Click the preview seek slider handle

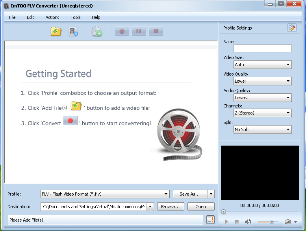point(223,212)
